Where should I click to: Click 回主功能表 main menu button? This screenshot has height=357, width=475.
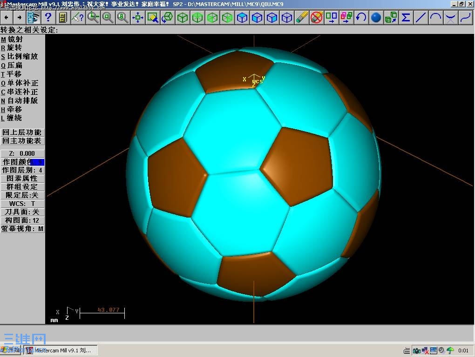[22, 141]
